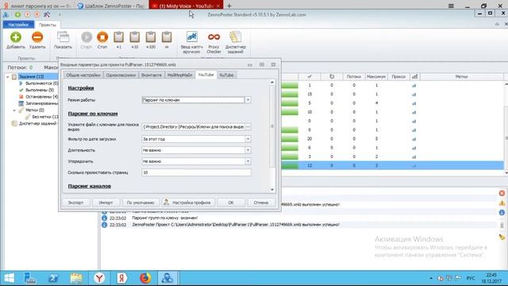
Task: Switch to Вконтакте tab
Action: pyautogui.click(x=152, y=75)
